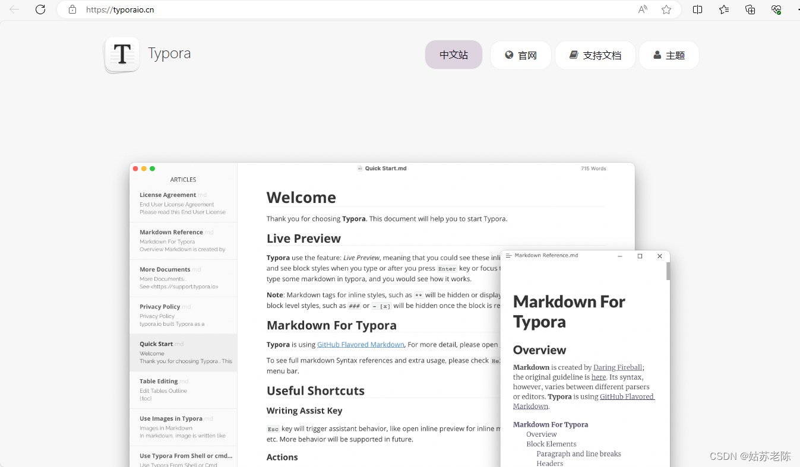Screen dimensions: 800x467
Task: Follow the GitHub Flavored Markdown link in Quick Start
Action: tap(361, 344)
